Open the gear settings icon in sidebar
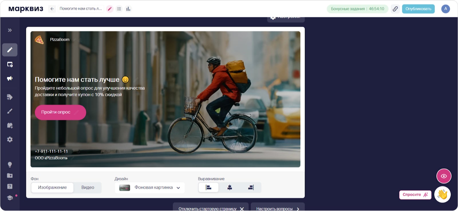The image size is (458, 211). click(10, 139)
